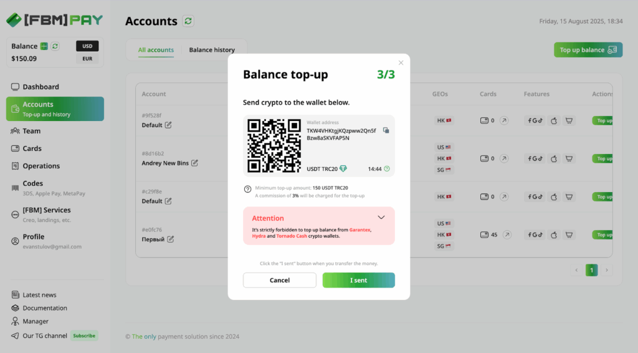
Task: Click the refresh icon next to Accounts heading
Action: [x=188, y=21]
